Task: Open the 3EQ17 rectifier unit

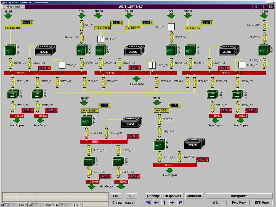Action: (160, 145)
